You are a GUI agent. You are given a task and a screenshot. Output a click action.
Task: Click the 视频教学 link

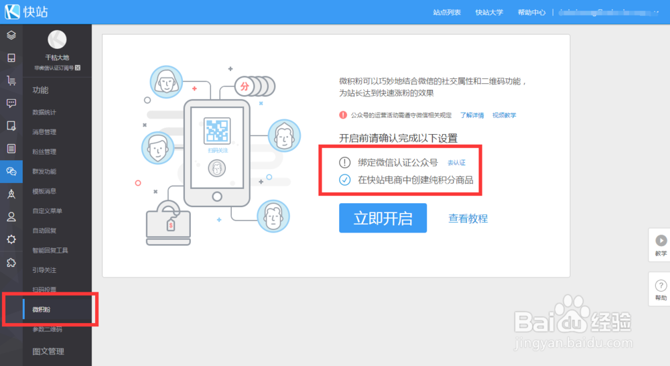coord(505,115)
